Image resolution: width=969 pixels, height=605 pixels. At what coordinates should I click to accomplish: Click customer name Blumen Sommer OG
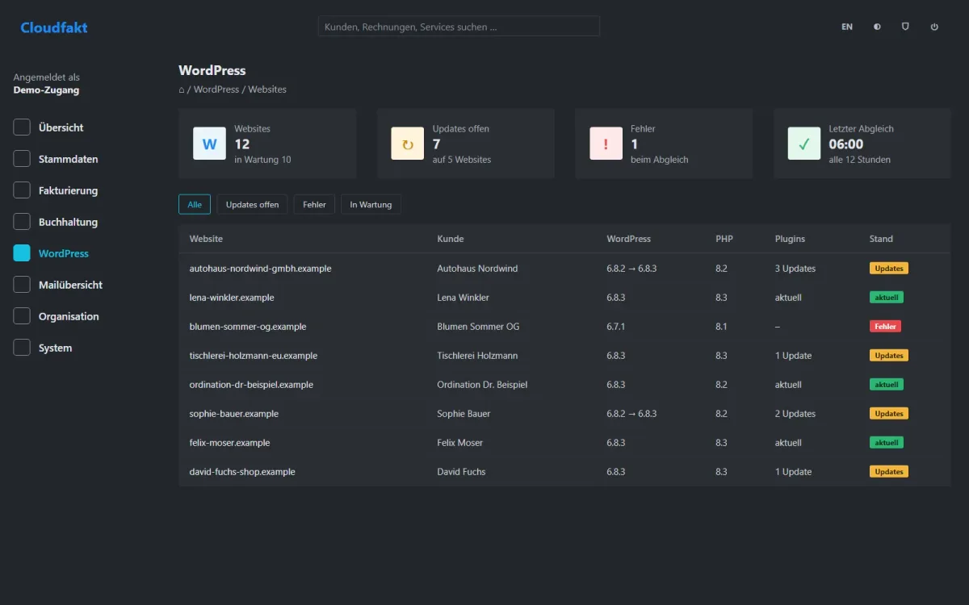[478, 326]
